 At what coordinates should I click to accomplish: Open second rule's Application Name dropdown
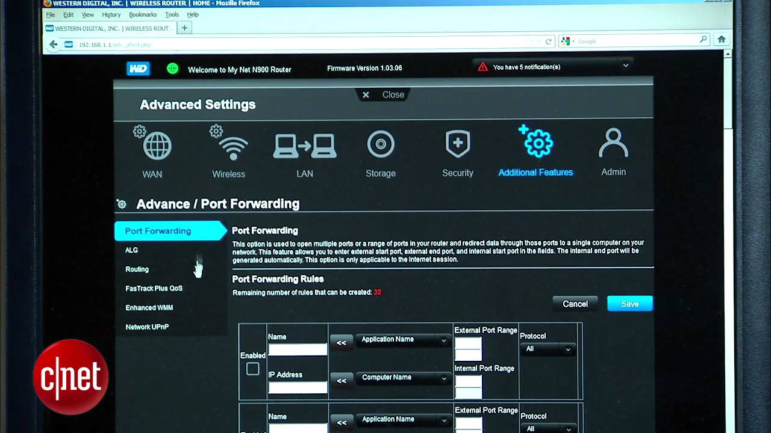404,419
